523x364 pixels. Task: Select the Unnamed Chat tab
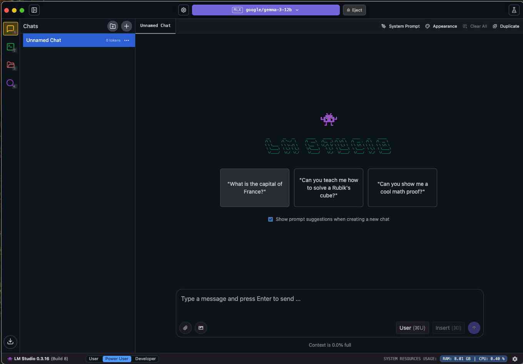(x=155, y=26)
